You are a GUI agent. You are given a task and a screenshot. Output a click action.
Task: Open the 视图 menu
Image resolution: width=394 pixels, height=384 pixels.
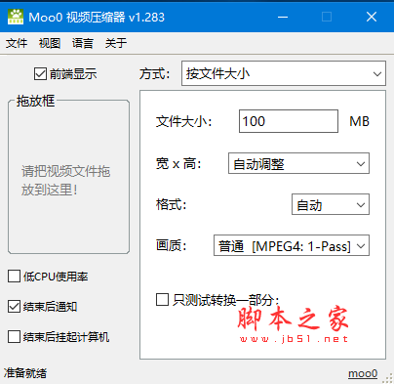[50, 43]
